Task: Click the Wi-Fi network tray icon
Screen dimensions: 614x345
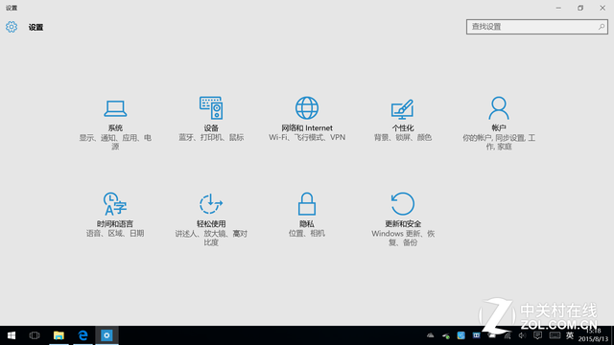Action: coord(508,335)
